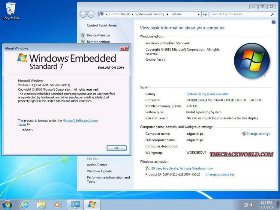Click the 64-bit Operating System text
The image size is (280, 210).
pos(204,112)
